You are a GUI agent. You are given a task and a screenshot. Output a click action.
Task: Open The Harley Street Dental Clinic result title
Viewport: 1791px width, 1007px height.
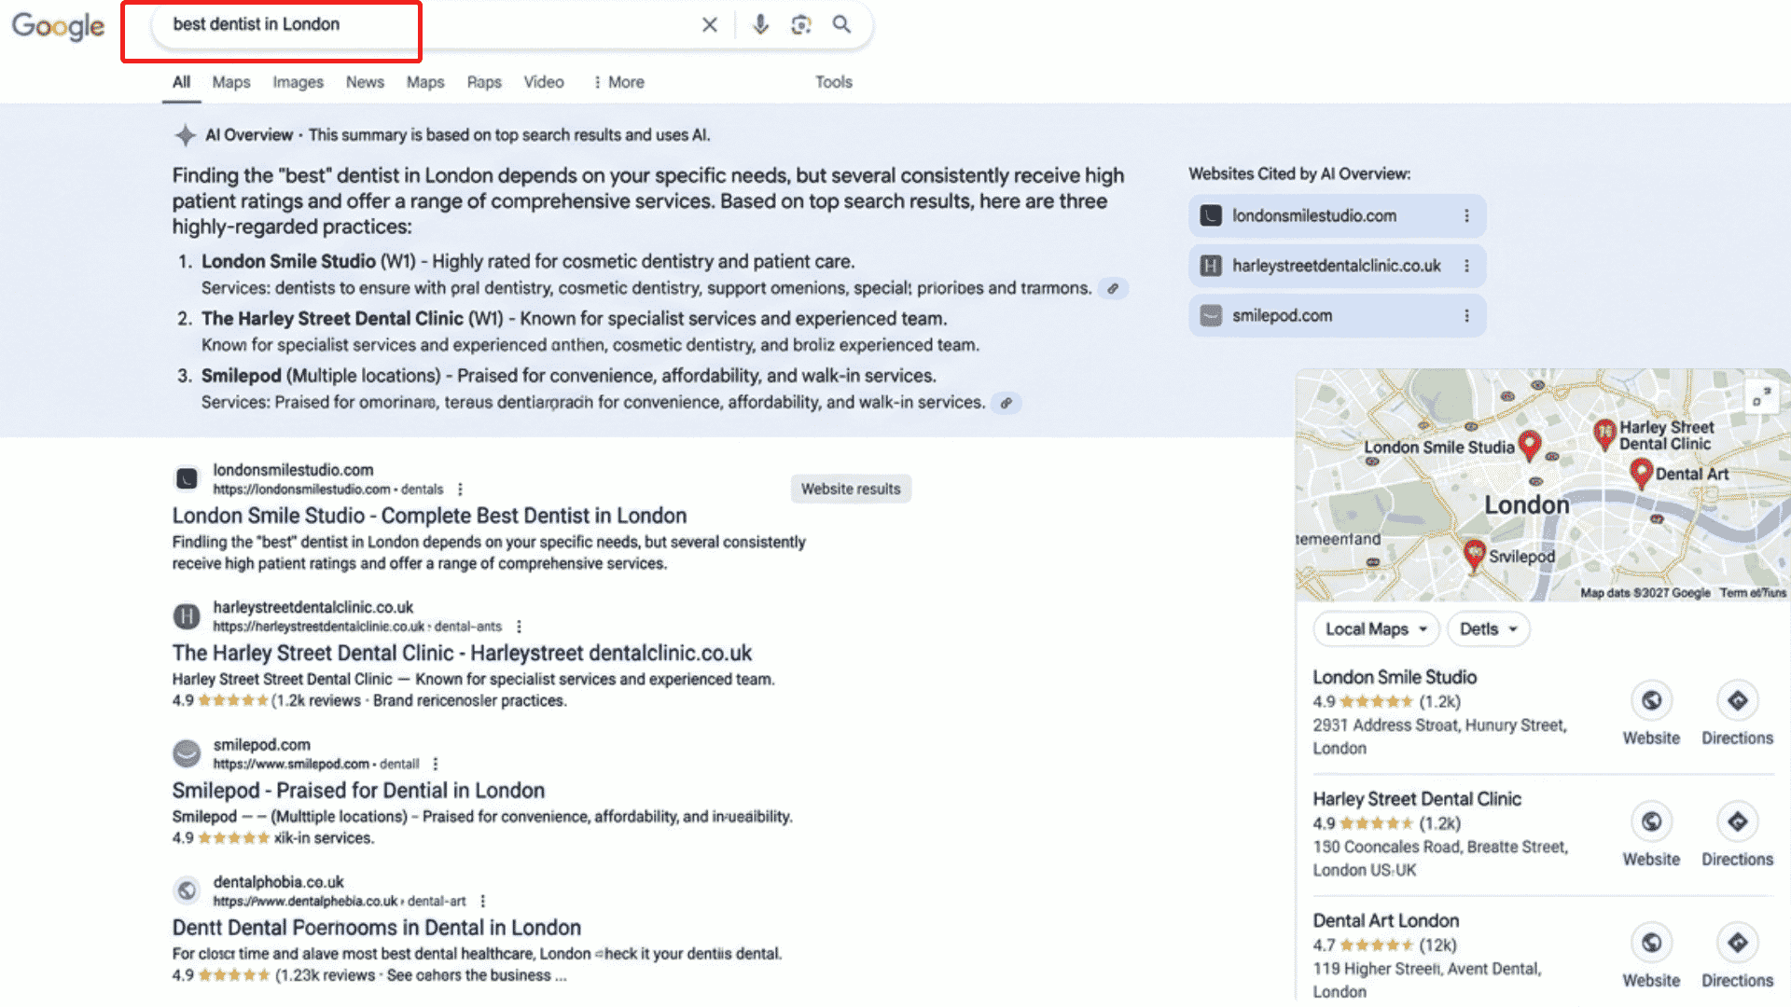tap(462, 653)
